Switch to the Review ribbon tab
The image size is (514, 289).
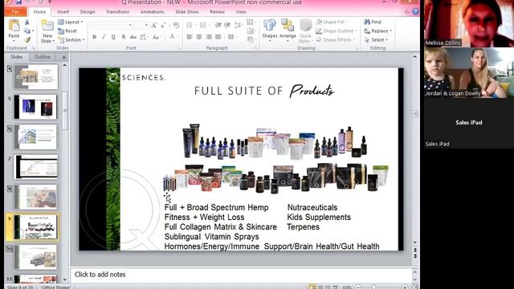click(x=217, y=11)
